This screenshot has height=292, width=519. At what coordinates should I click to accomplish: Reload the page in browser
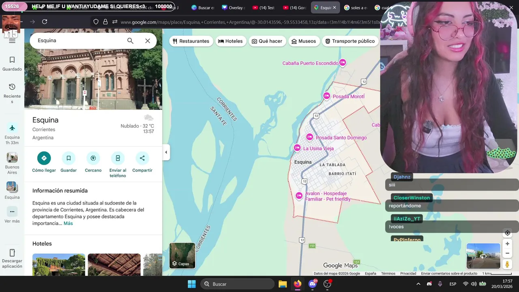coord(45,21)
